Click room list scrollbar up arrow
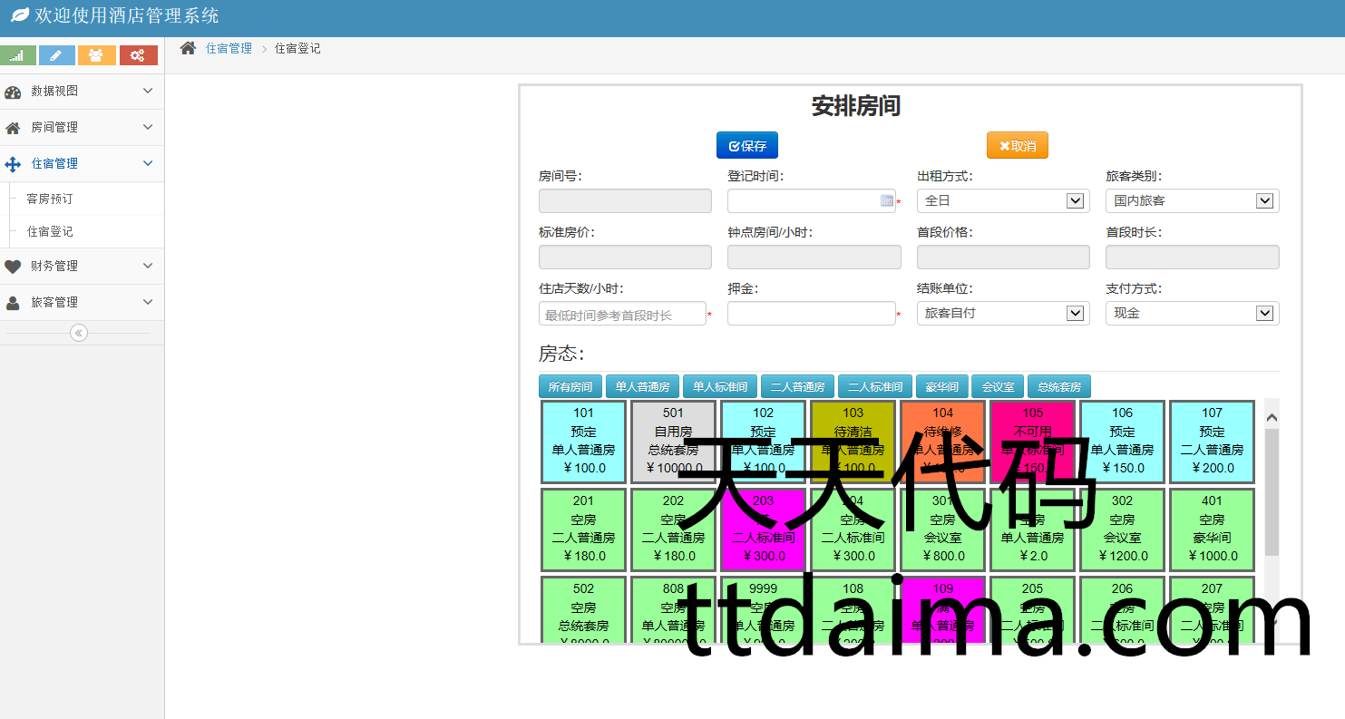Screen dimensions: 1345x719 1271,417
